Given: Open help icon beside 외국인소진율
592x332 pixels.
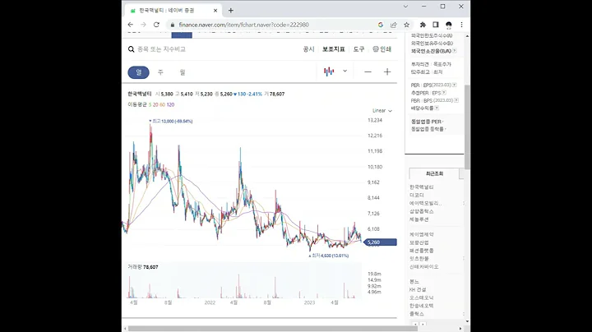Looking at the screenshot, I should [455, 51].
